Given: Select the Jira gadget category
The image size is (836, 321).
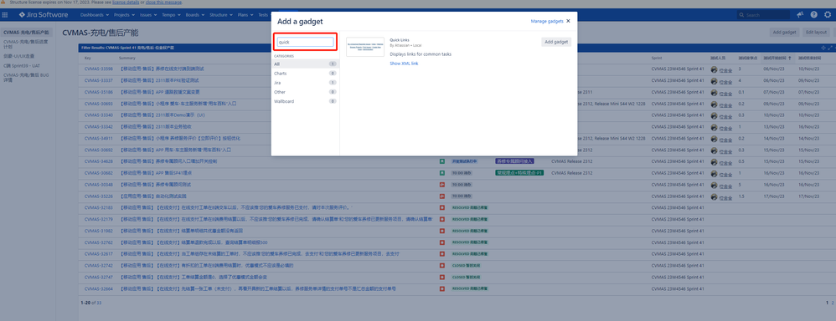Looking at the screenshot, I should click(305, 83).
